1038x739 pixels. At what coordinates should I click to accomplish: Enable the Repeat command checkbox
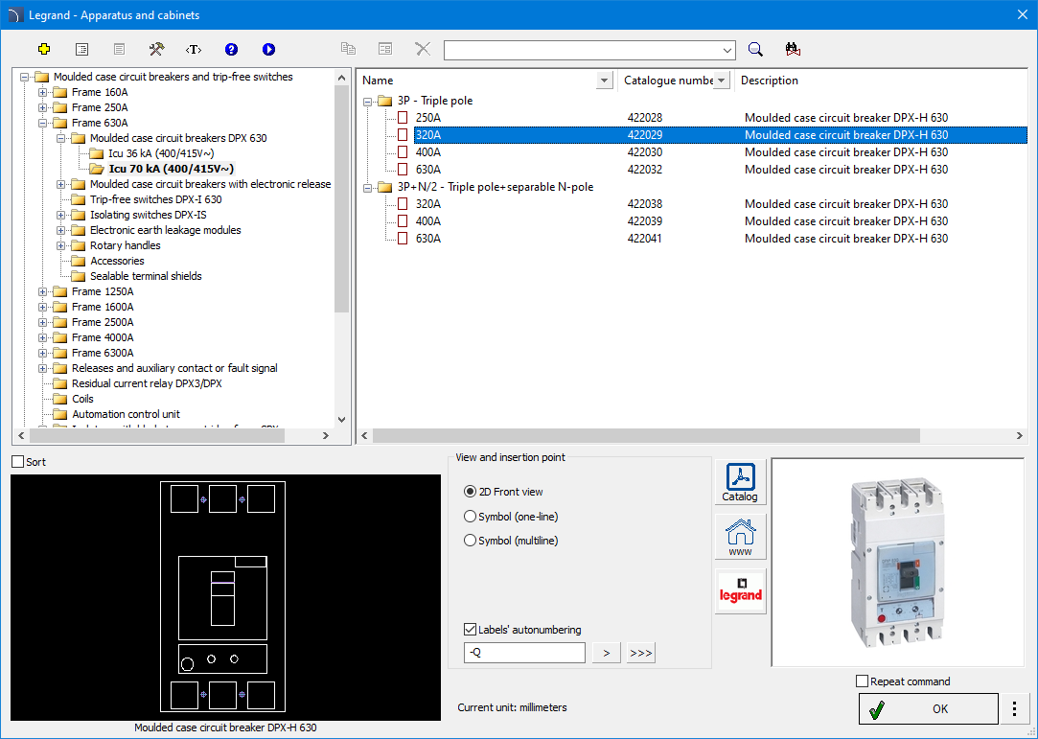862,681
